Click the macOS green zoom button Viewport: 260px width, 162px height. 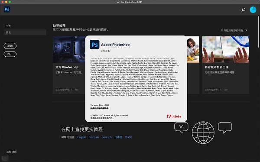coord(10,2)
